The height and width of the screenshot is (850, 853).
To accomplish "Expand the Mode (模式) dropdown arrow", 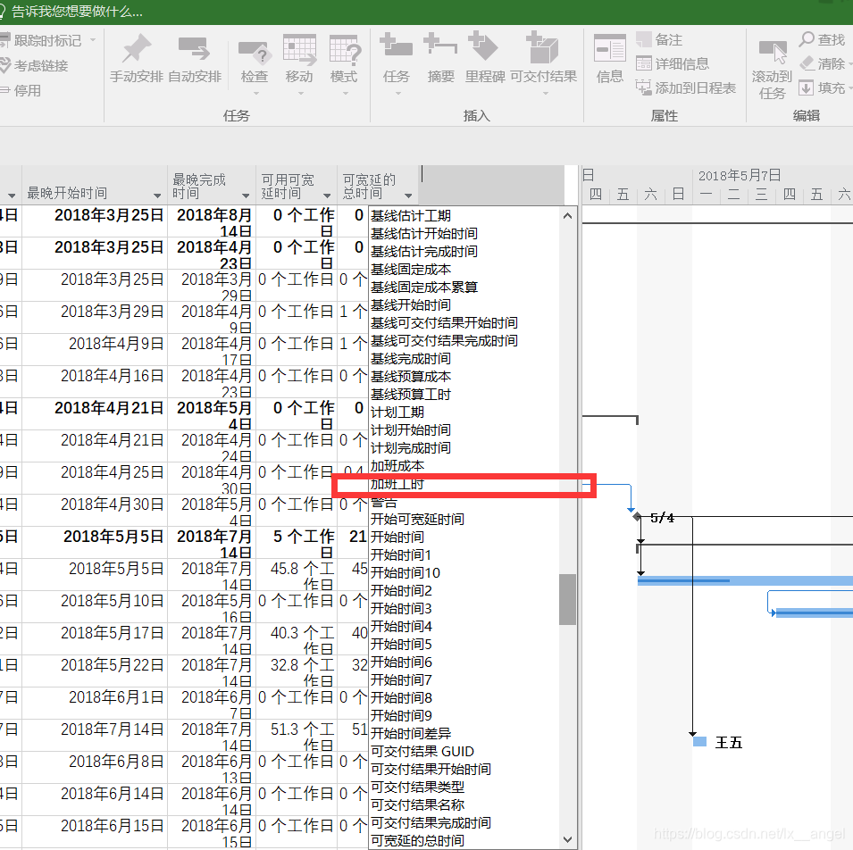I will point(345,94).
